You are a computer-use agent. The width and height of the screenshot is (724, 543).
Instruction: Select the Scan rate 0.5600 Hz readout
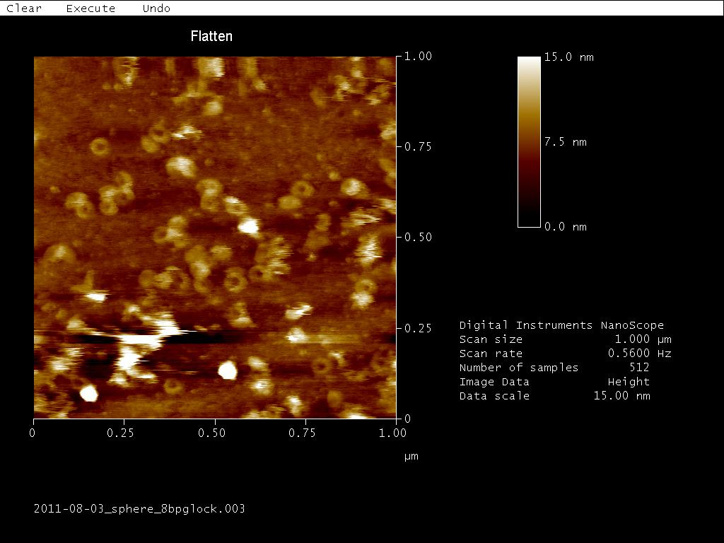click(x=639, y=354)
